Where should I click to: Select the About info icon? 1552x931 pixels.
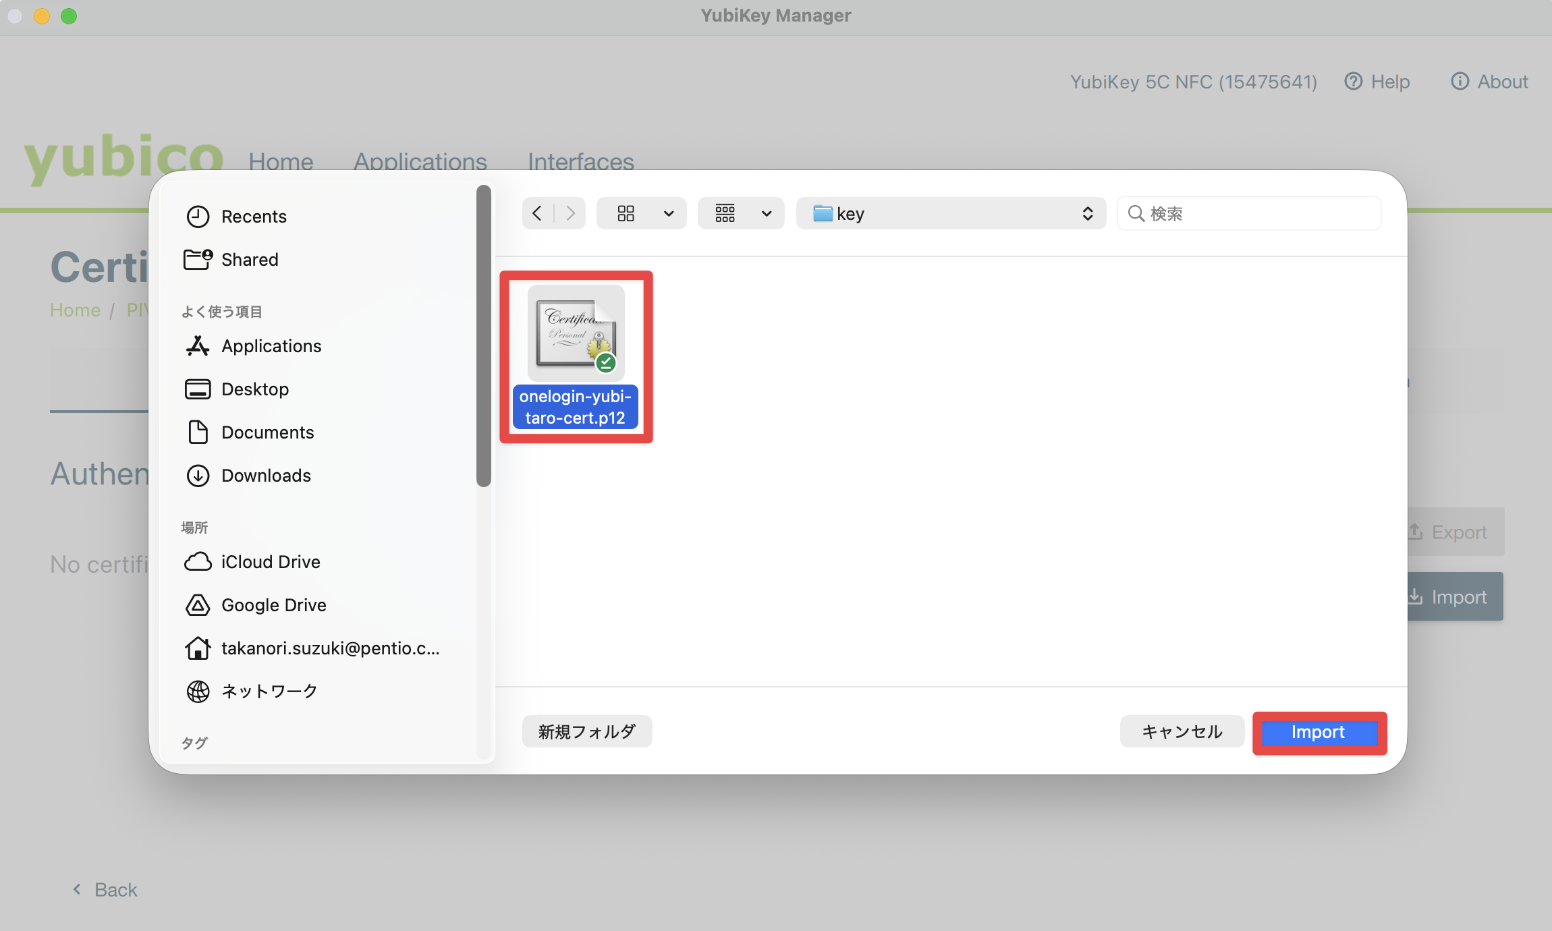click(1460, 81)
